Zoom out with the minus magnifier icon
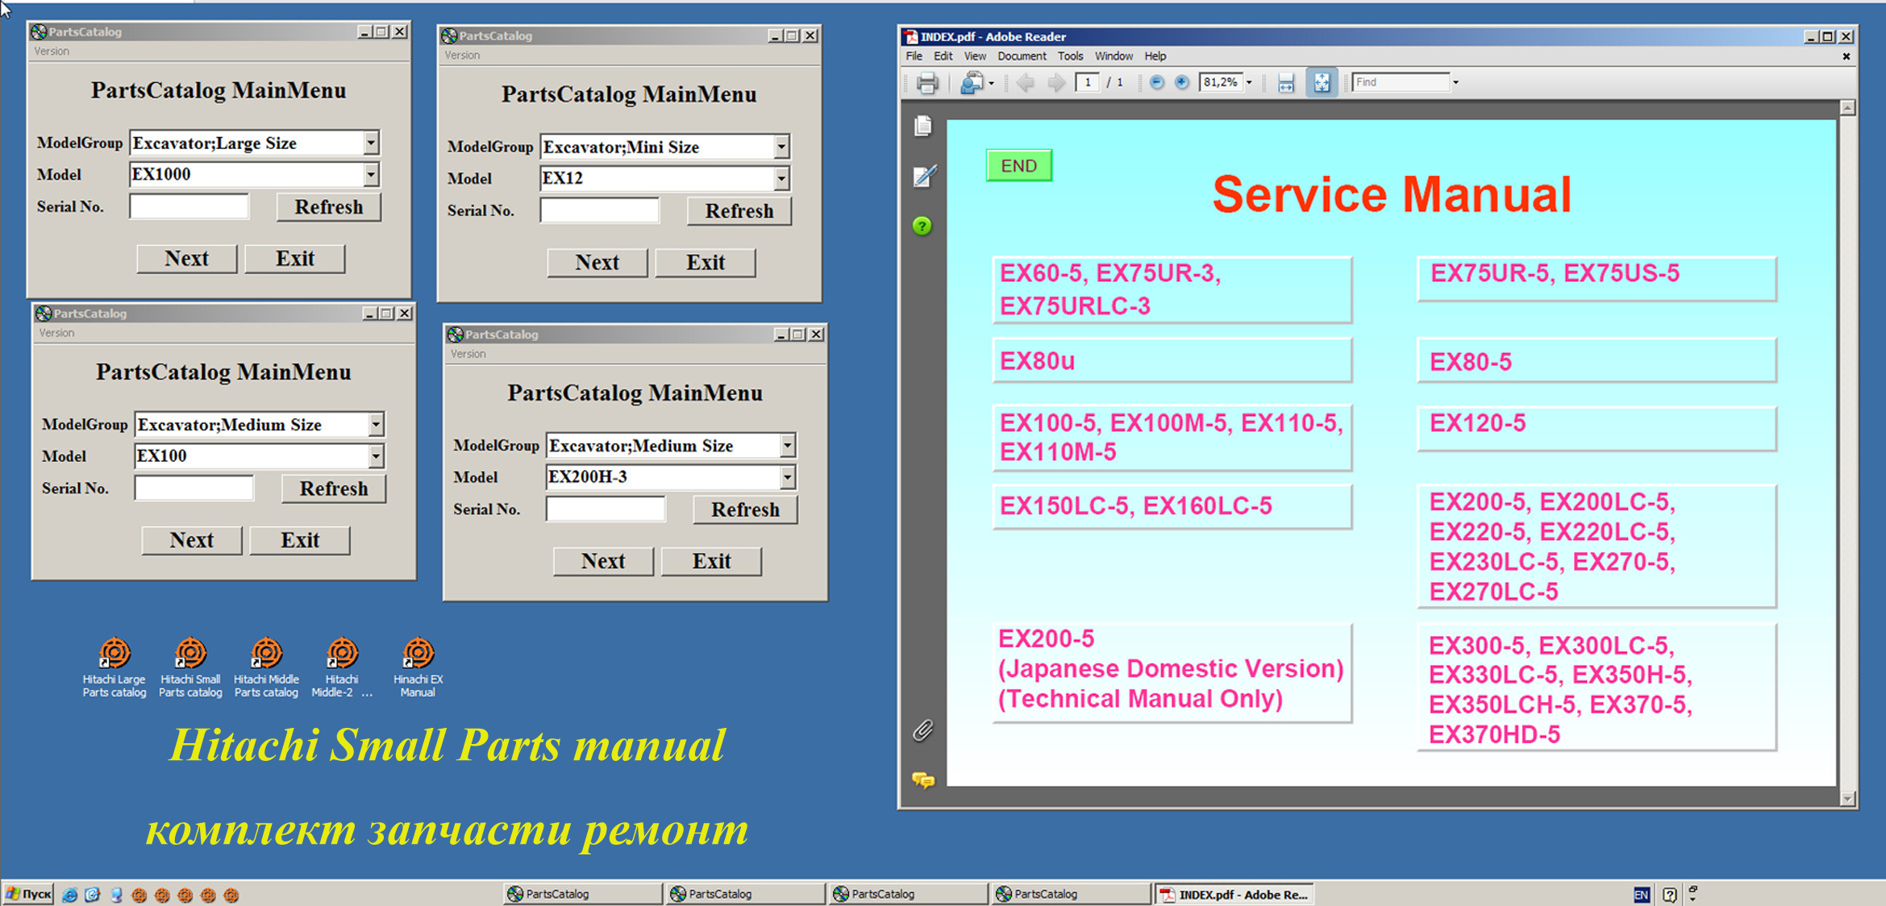1886x906 pixels. click(x=1156, y=82)
